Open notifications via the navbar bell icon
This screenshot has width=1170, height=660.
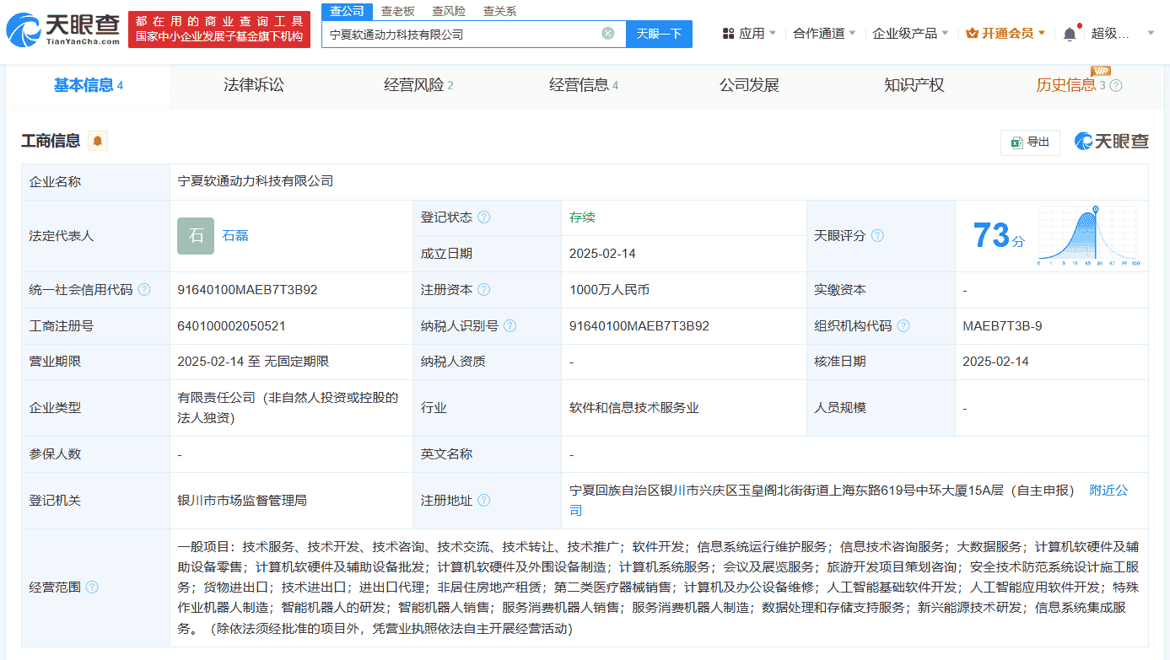[x=1070, y=32]
